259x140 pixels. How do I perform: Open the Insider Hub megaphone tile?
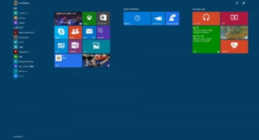pyautogui.click(x=158, y=18)
